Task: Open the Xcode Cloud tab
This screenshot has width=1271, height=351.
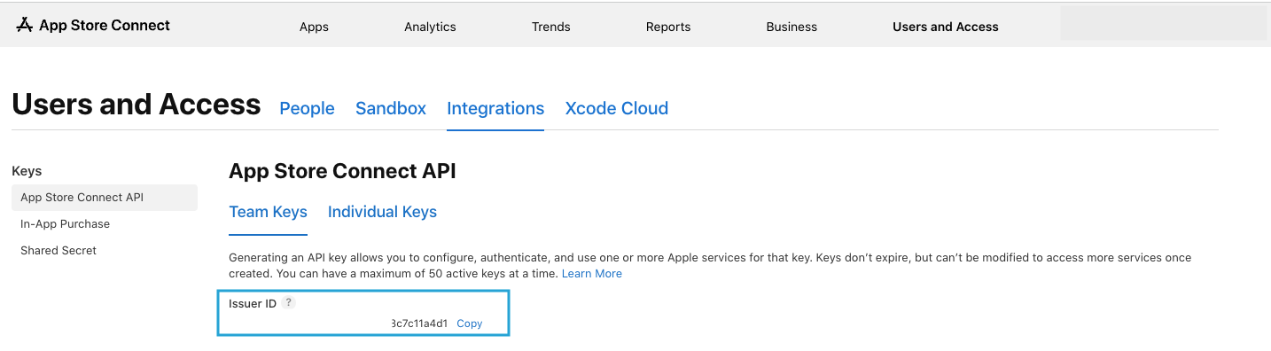Action: tap(617, 108)
